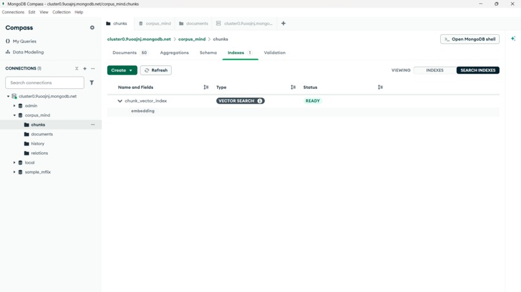The width and height of the screenshot is (521, 292).
Task: Click the corpus_mind breadcrumb link
Action: coord(192,39)
